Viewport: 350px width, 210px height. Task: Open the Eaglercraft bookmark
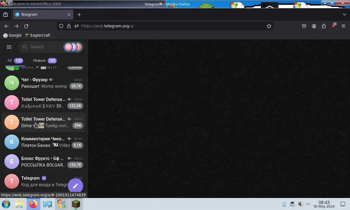coord(37,35)
